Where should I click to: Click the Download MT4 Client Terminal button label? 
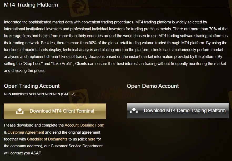pos(62,111)
